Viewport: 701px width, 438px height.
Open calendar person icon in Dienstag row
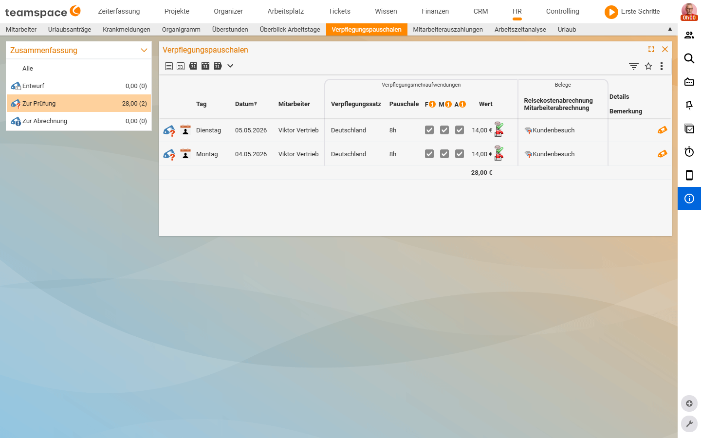click(x=185, y=129)
